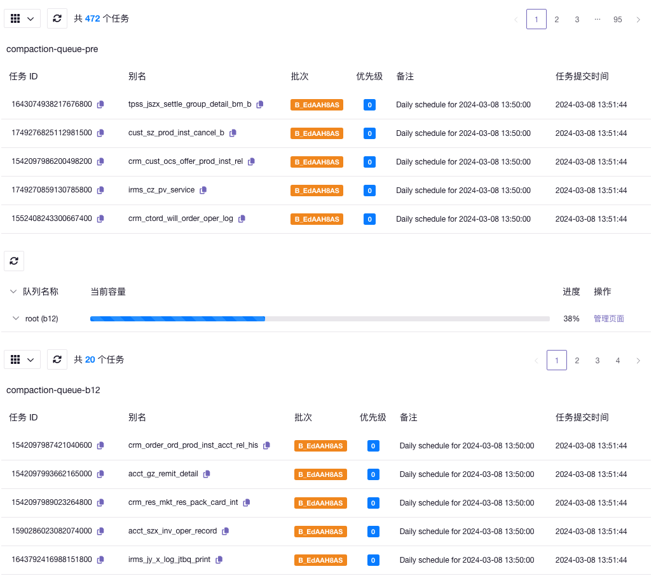The width and height of the screenshot is (656, 583).
Task: Copy alias irms_cz_pv_service
Action: pyautogui.click(x=203, y=190)
